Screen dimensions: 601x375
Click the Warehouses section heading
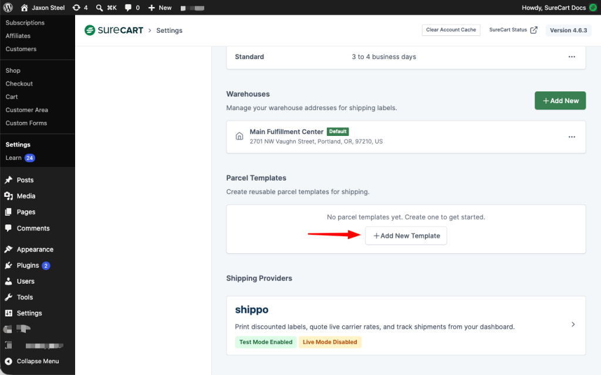[x=248, y=94]
